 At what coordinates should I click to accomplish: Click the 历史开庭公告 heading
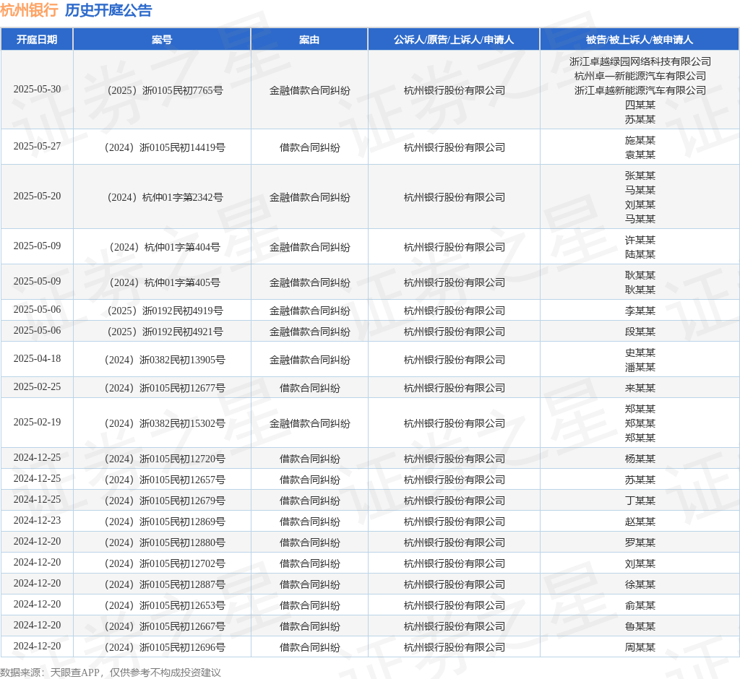108,10
